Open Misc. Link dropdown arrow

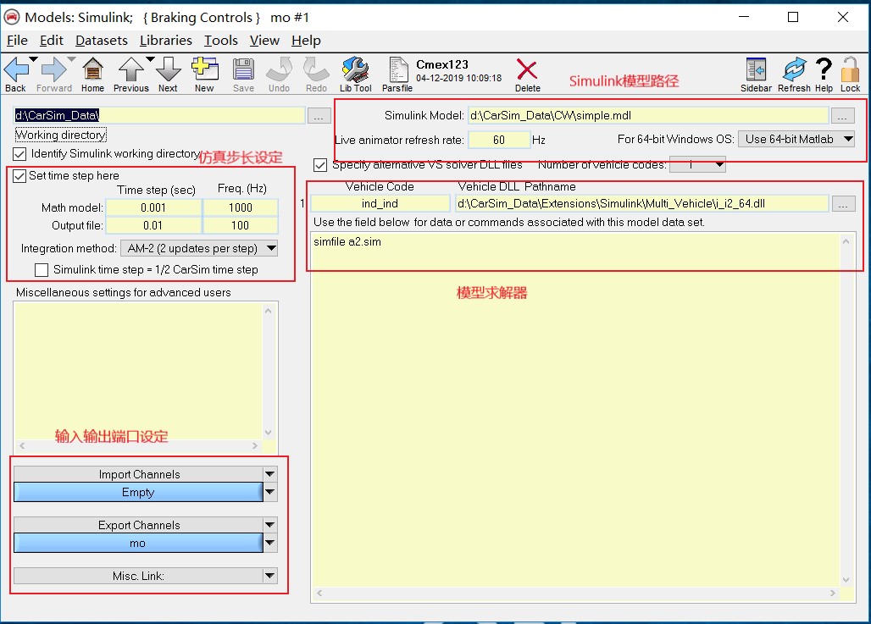[x=269, y=576]
